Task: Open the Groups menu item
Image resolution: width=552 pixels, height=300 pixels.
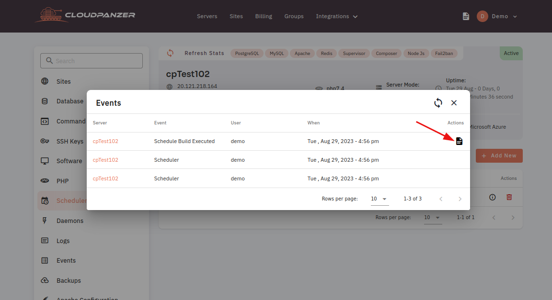Action: [294, 16]
